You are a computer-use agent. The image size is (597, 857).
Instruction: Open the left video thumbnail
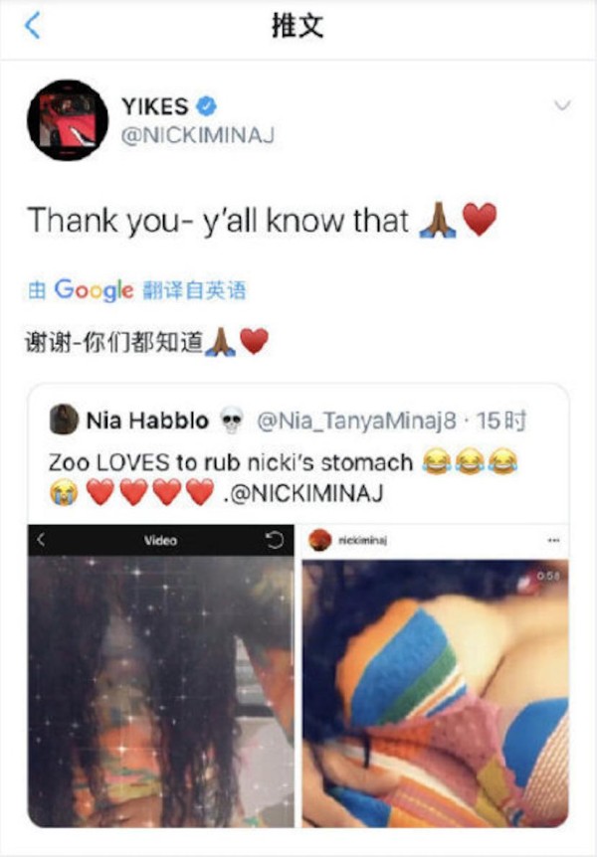161,675
